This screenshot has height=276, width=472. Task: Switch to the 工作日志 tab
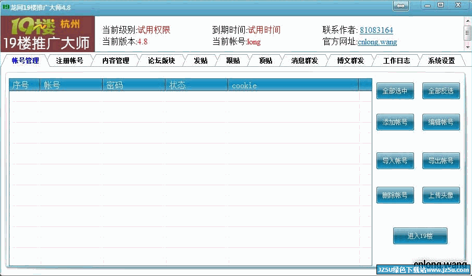396,61
